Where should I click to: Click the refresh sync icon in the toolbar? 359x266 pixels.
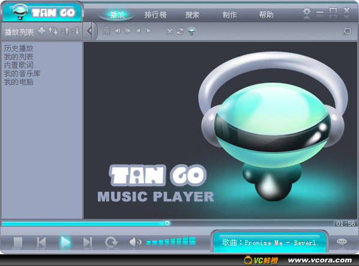tap(180, 31)
